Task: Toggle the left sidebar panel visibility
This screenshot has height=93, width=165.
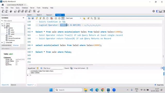Action: click(158, 11)
